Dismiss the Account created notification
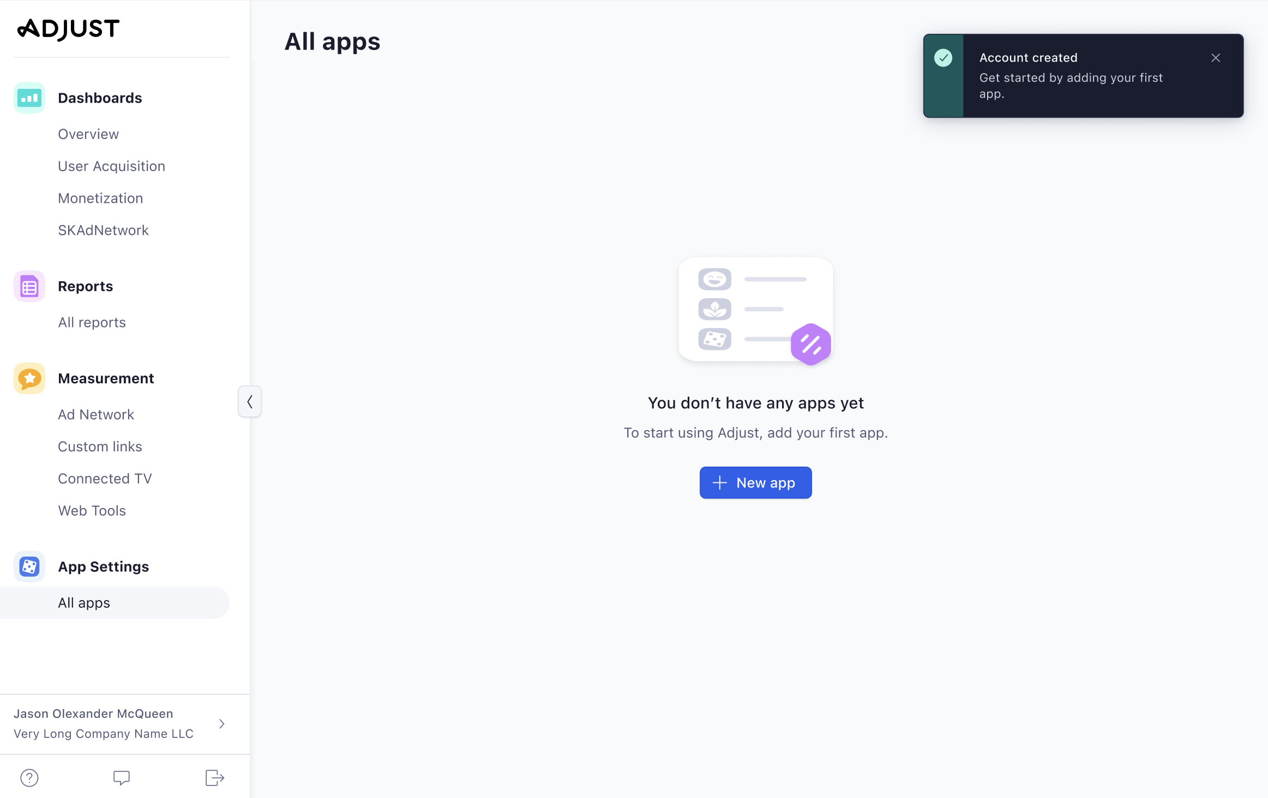 coord(1215,57)
